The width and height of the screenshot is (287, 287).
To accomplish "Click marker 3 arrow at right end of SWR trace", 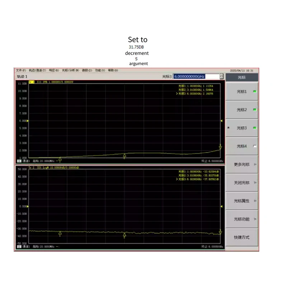I will coord(220,147).
